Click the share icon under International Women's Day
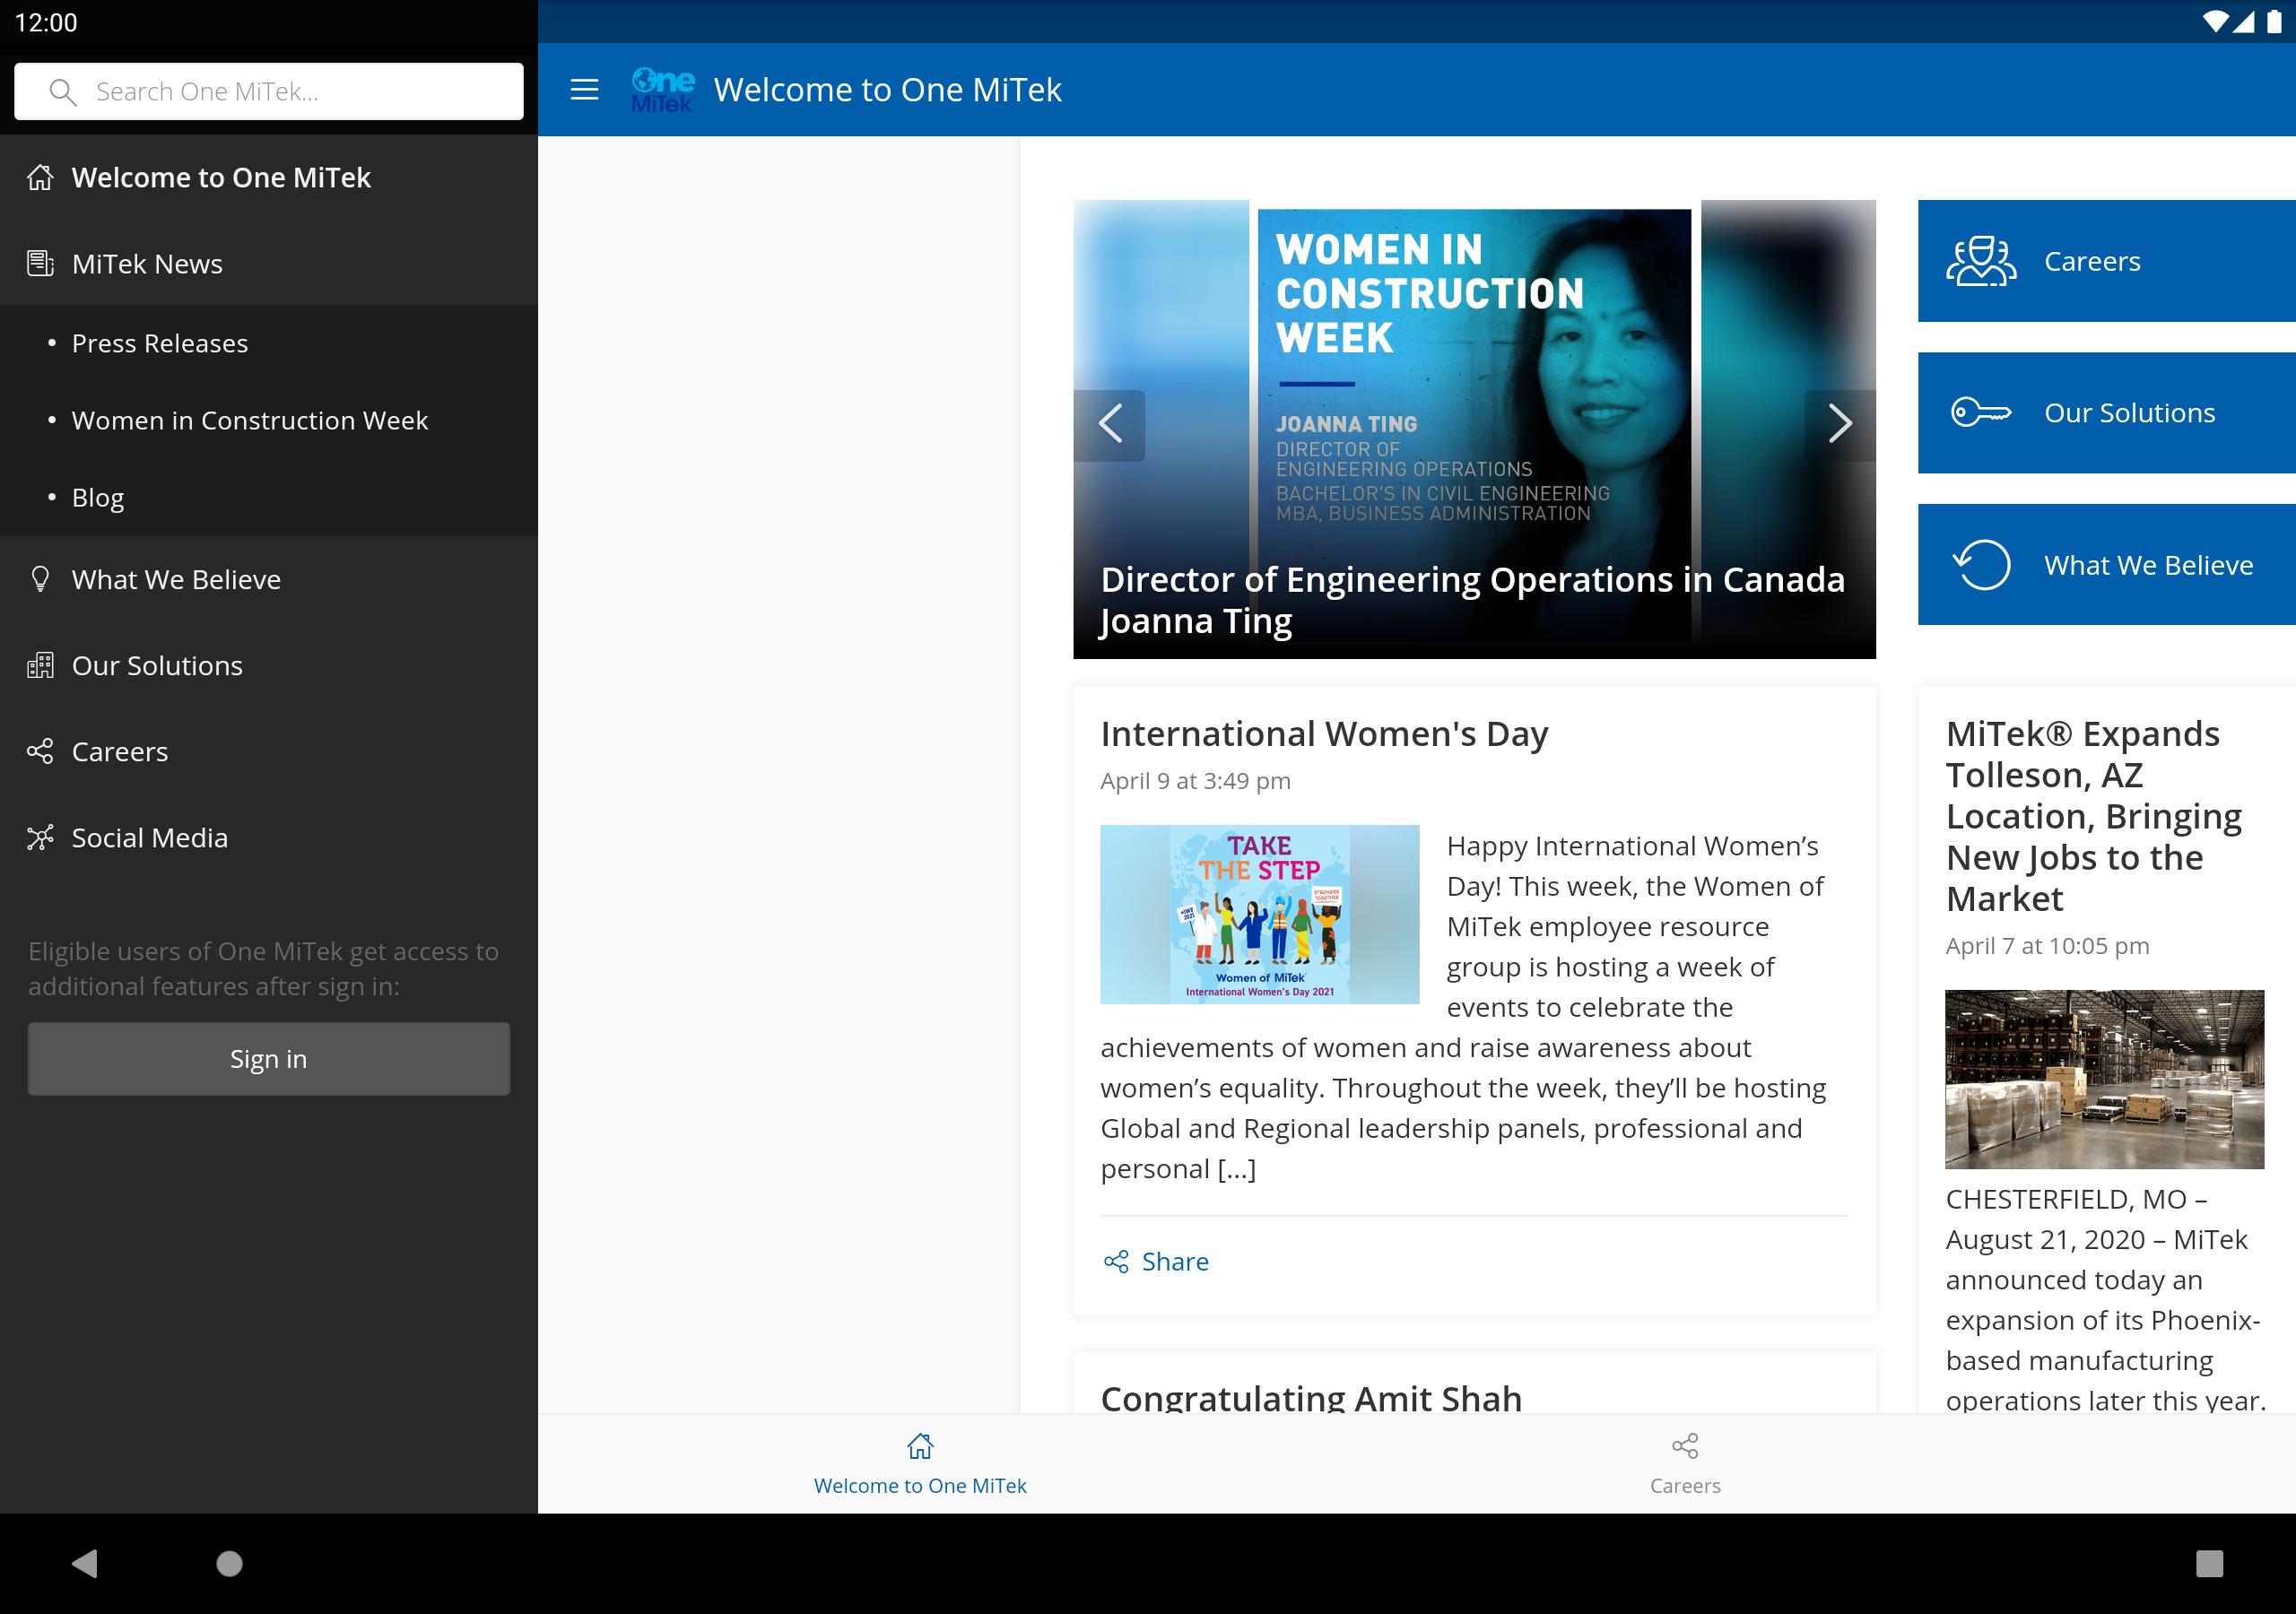 click(1116, 1262)
